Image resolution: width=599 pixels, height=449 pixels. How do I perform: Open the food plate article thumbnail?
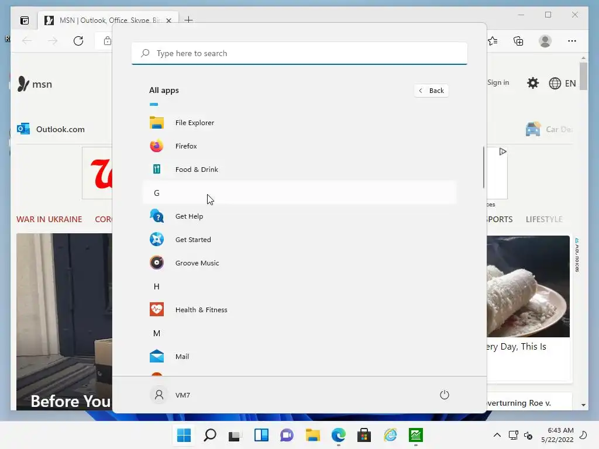(528, 286)
